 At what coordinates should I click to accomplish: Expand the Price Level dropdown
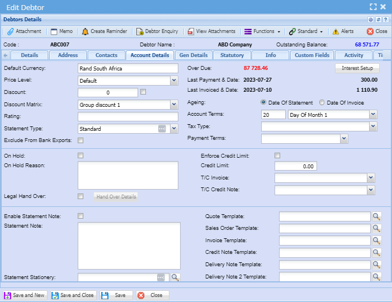coord(173,81)
